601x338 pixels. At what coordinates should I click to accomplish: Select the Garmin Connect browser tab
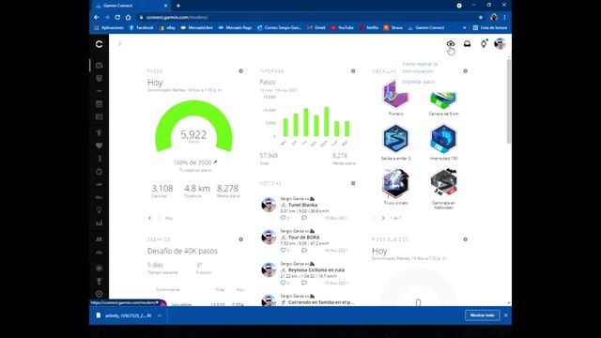131,6
